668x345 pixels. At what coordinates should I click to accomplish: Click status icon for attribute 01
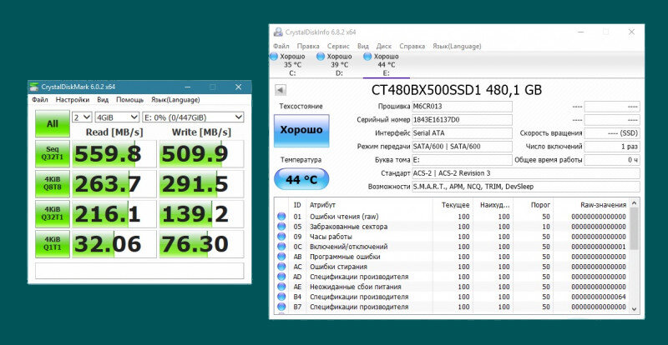[281, 217]
